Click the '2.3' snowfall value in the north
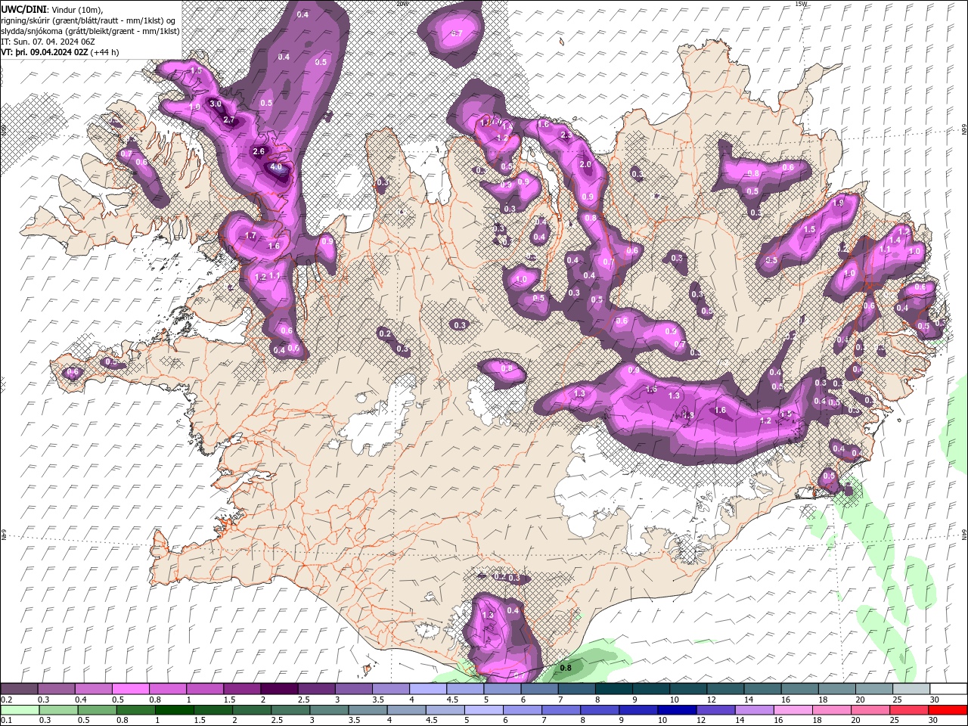 point(566,135)
